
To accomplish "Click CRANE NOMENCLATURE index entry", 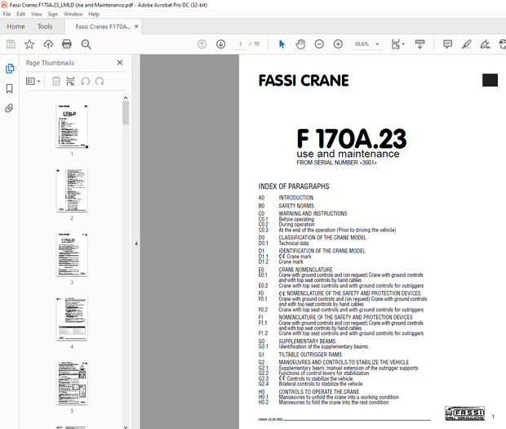I will (x=305, y=270).
